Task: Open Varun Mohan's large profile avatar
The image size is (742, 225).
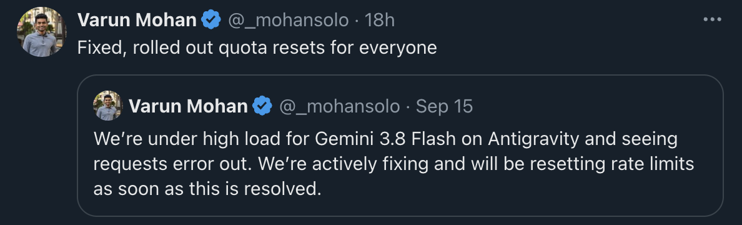Action: click(x=42, y=32)
